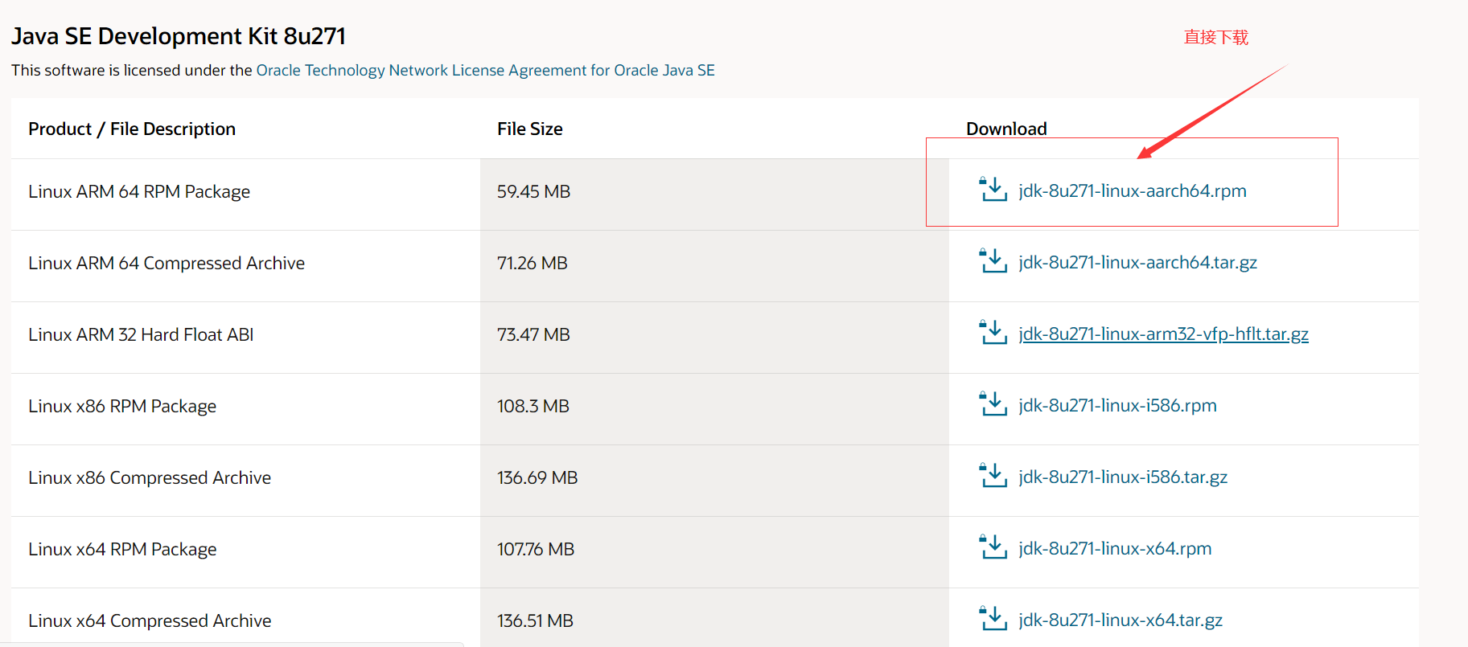The height and width of the screenshot is (647, 1468).
Task: Select the Linux x86 Compressed Archive label
Action: pyautogui.click(x=150, y=477)
